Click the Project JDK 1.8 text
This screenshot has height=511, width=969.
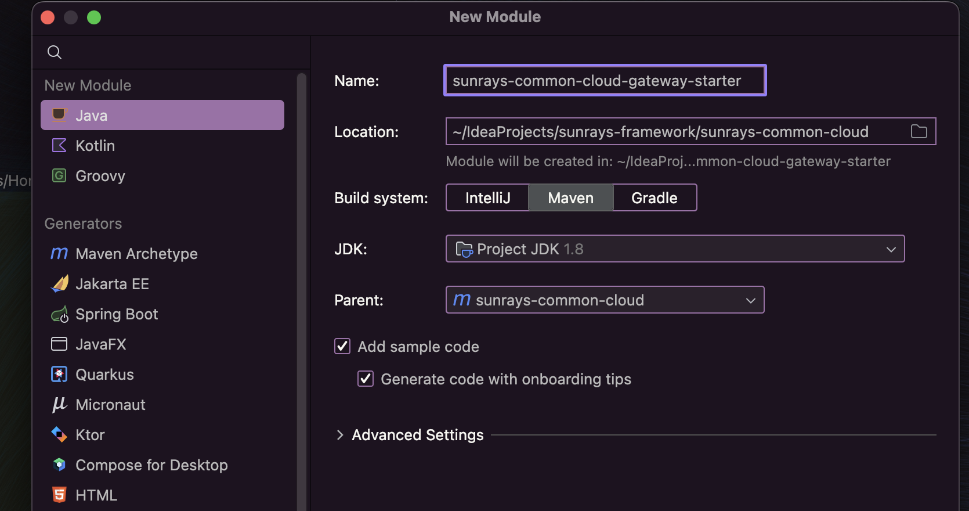click(530, 249)
